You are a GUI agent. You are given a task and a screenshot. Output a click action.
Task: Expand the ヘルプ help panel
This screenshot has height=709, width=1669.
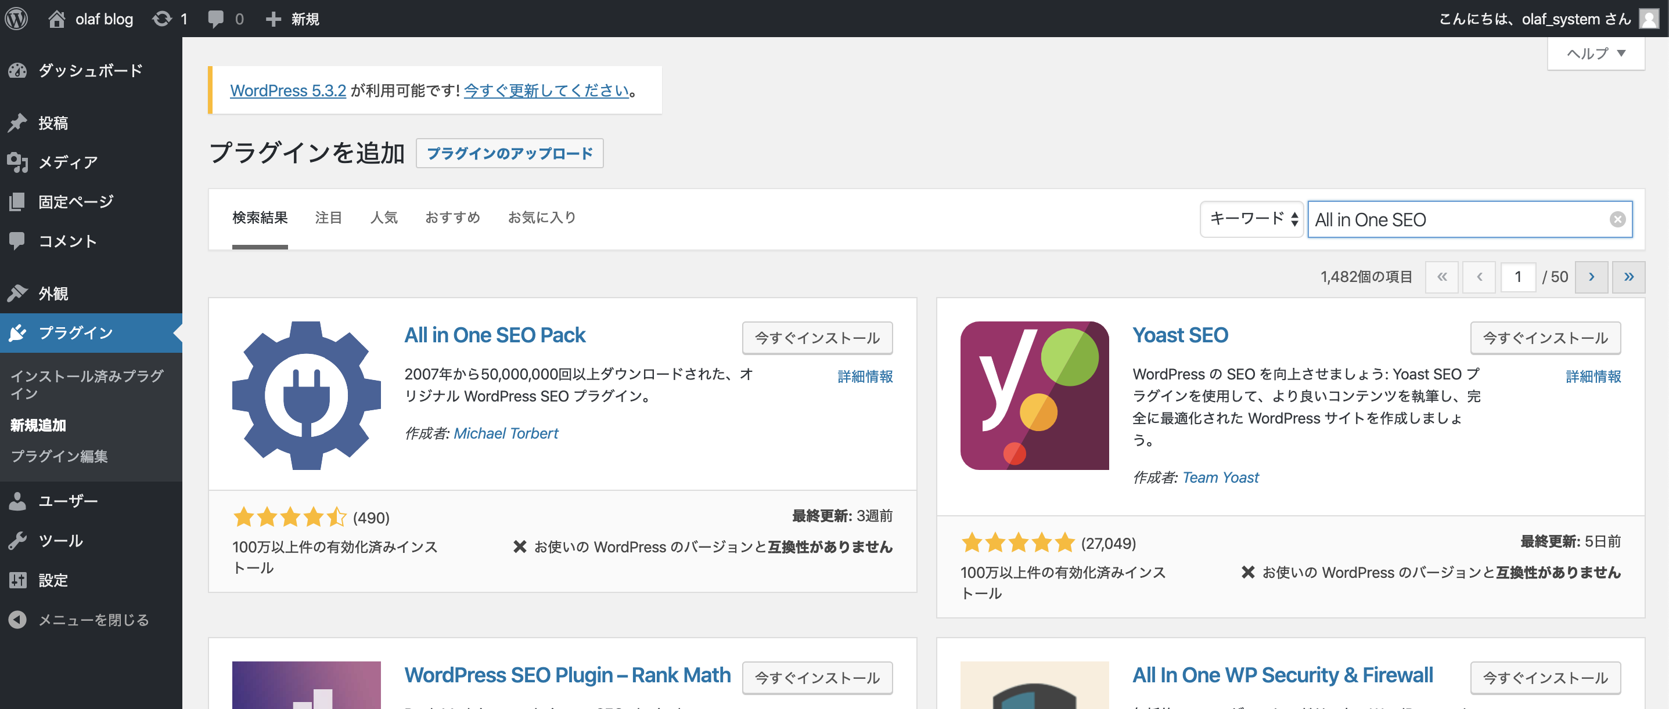(x=1595, y=53)
